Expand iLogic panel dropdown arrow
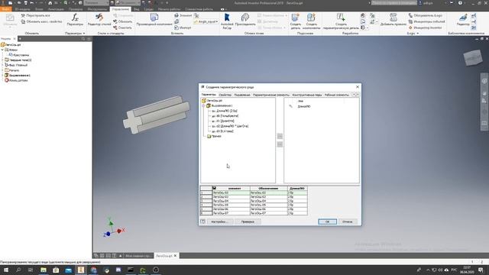Image resolution: width=489 pixels, height=275 pixels. pyautogui.click(x=418, y=33)
